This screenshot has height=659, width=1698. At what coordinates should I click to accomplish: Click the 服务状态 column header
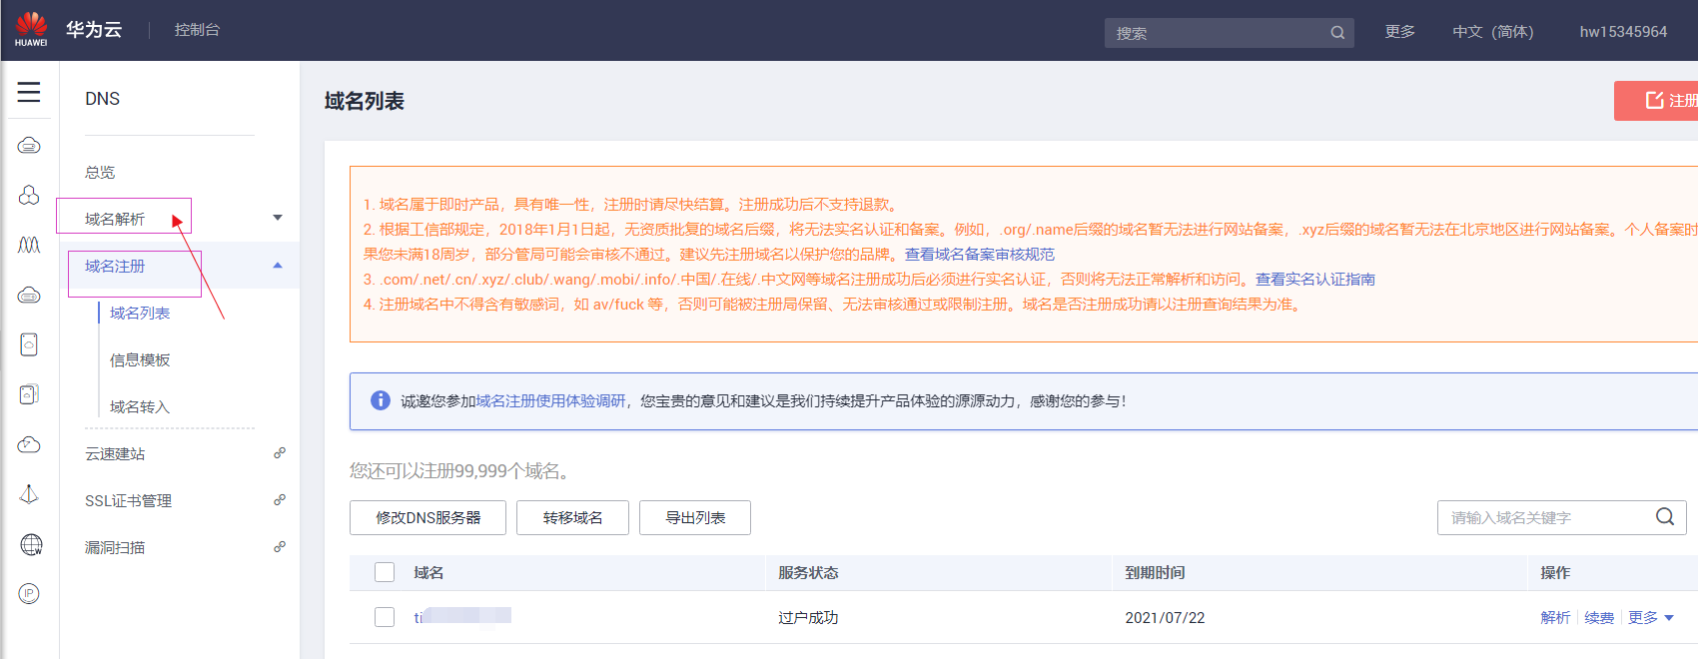(808, 572)
